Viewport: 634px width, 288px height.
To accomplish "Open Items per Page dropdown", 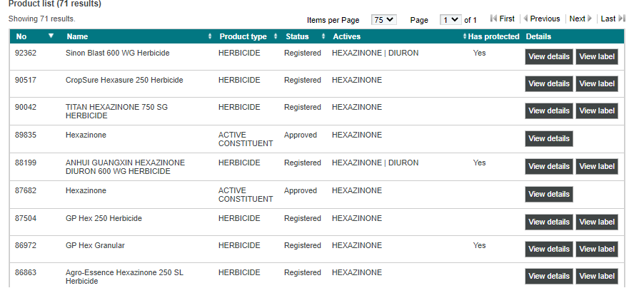I will [x=384, y=20].
